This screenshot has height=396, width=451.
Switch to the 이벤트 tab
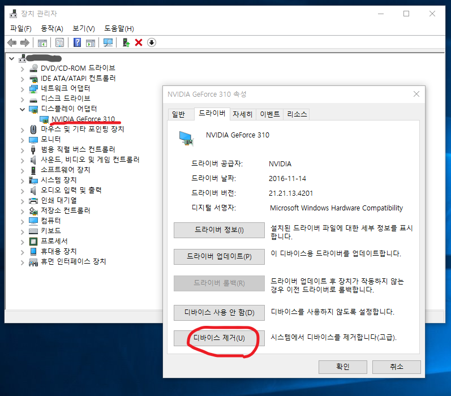click(x=270, y=114)
